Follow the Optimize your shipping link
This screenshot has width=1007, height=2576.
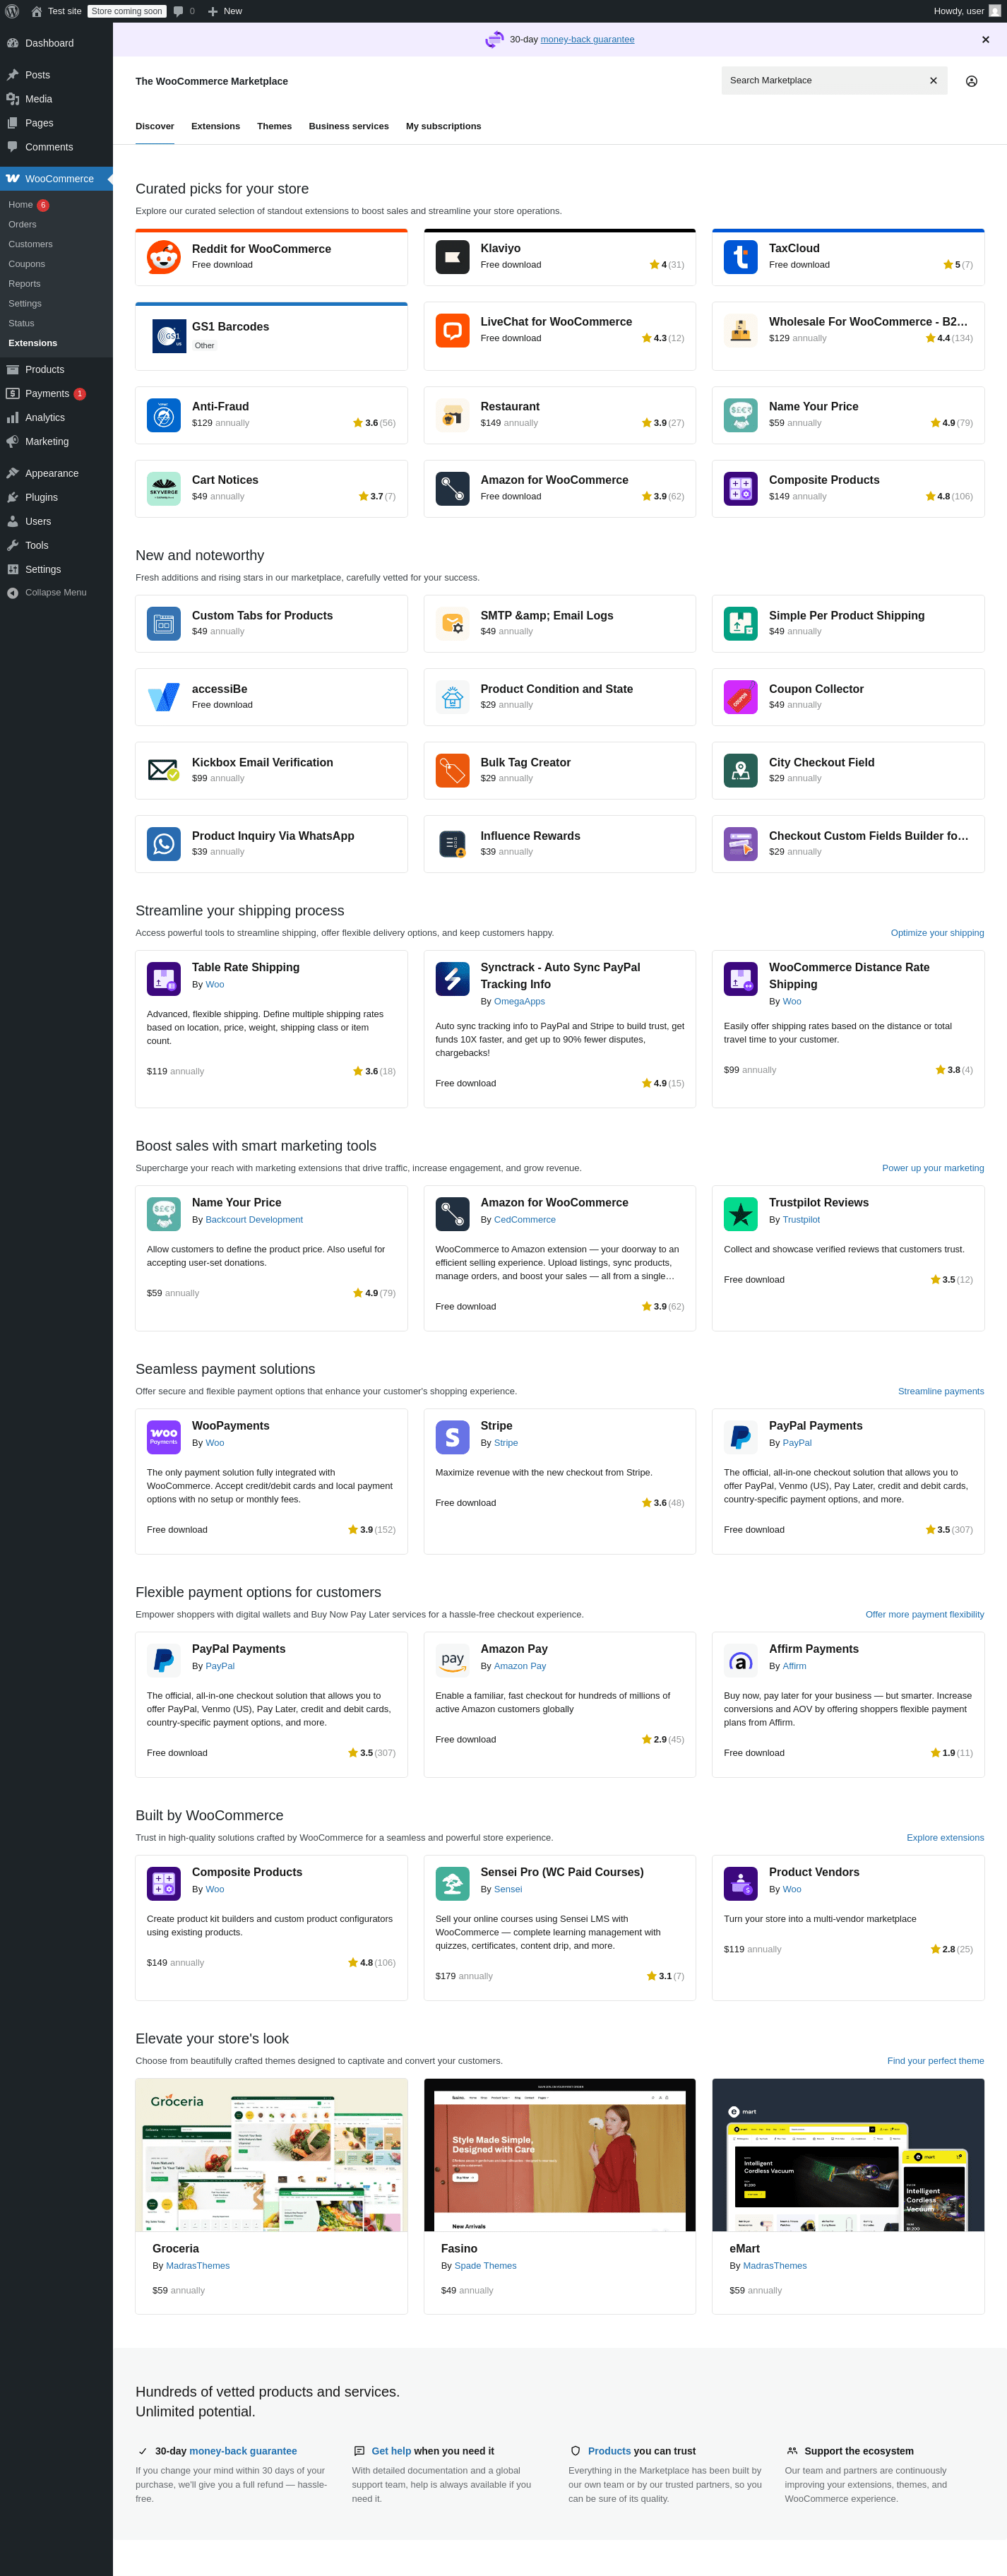937,933
